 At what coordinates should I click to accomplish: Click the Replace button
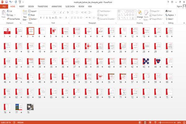pyautogui.click(x=170, y=15)
